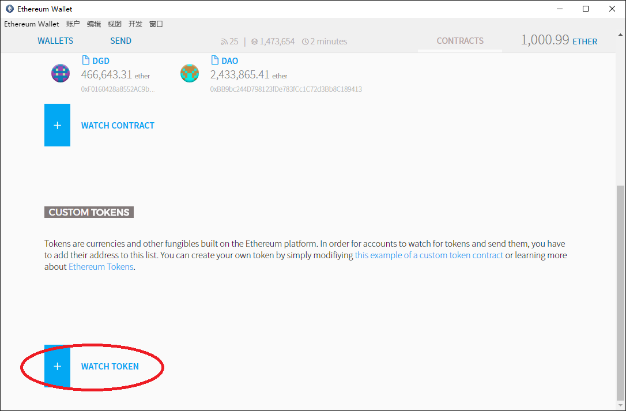Open the 账户 menu
This screenshot has width=626, height=411.
coord(73,24)
